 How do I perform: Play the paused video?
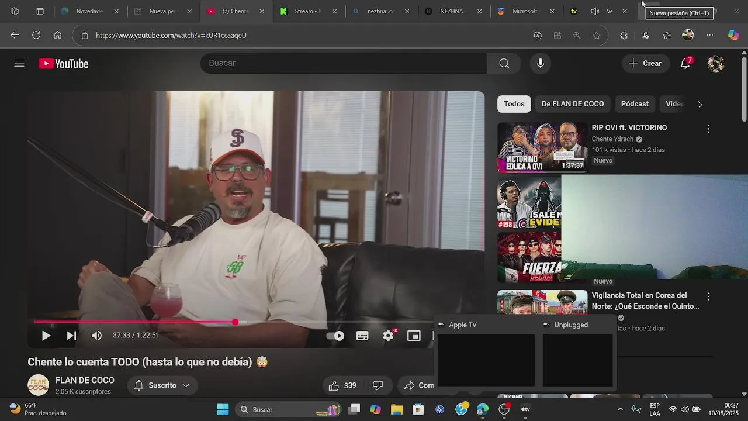pyautogui.click(x=46, y=336)
